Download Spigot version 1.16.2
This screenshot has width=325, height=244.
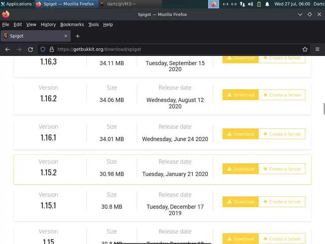click(x=241, y=95)
